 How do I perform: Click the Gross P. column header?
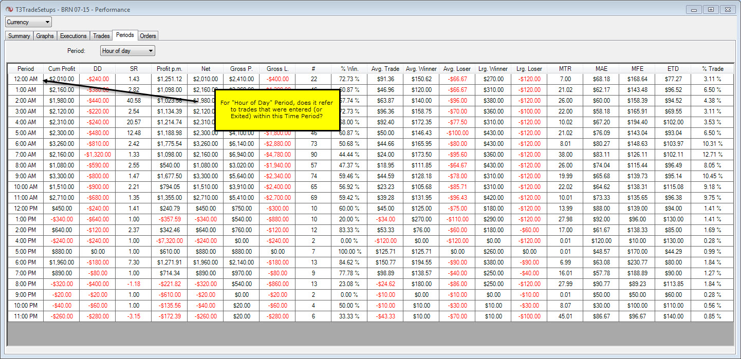[242, 68]
